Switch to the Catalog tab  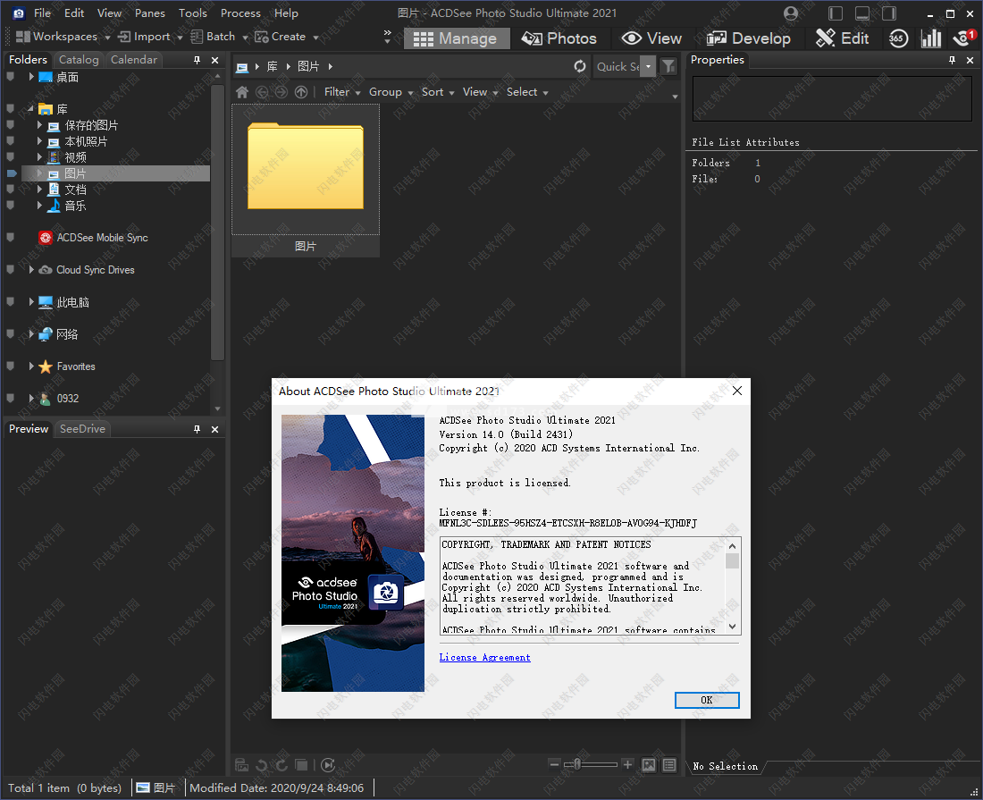coord(79,60)
